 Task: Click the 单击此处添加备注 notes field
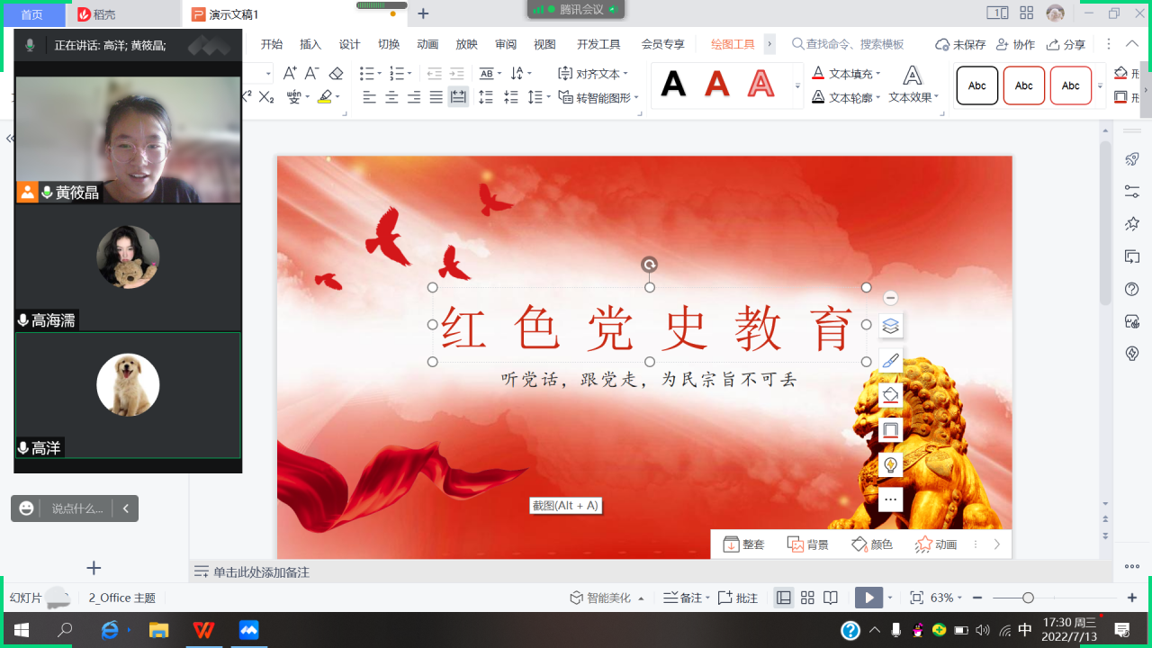click(261, 572)
